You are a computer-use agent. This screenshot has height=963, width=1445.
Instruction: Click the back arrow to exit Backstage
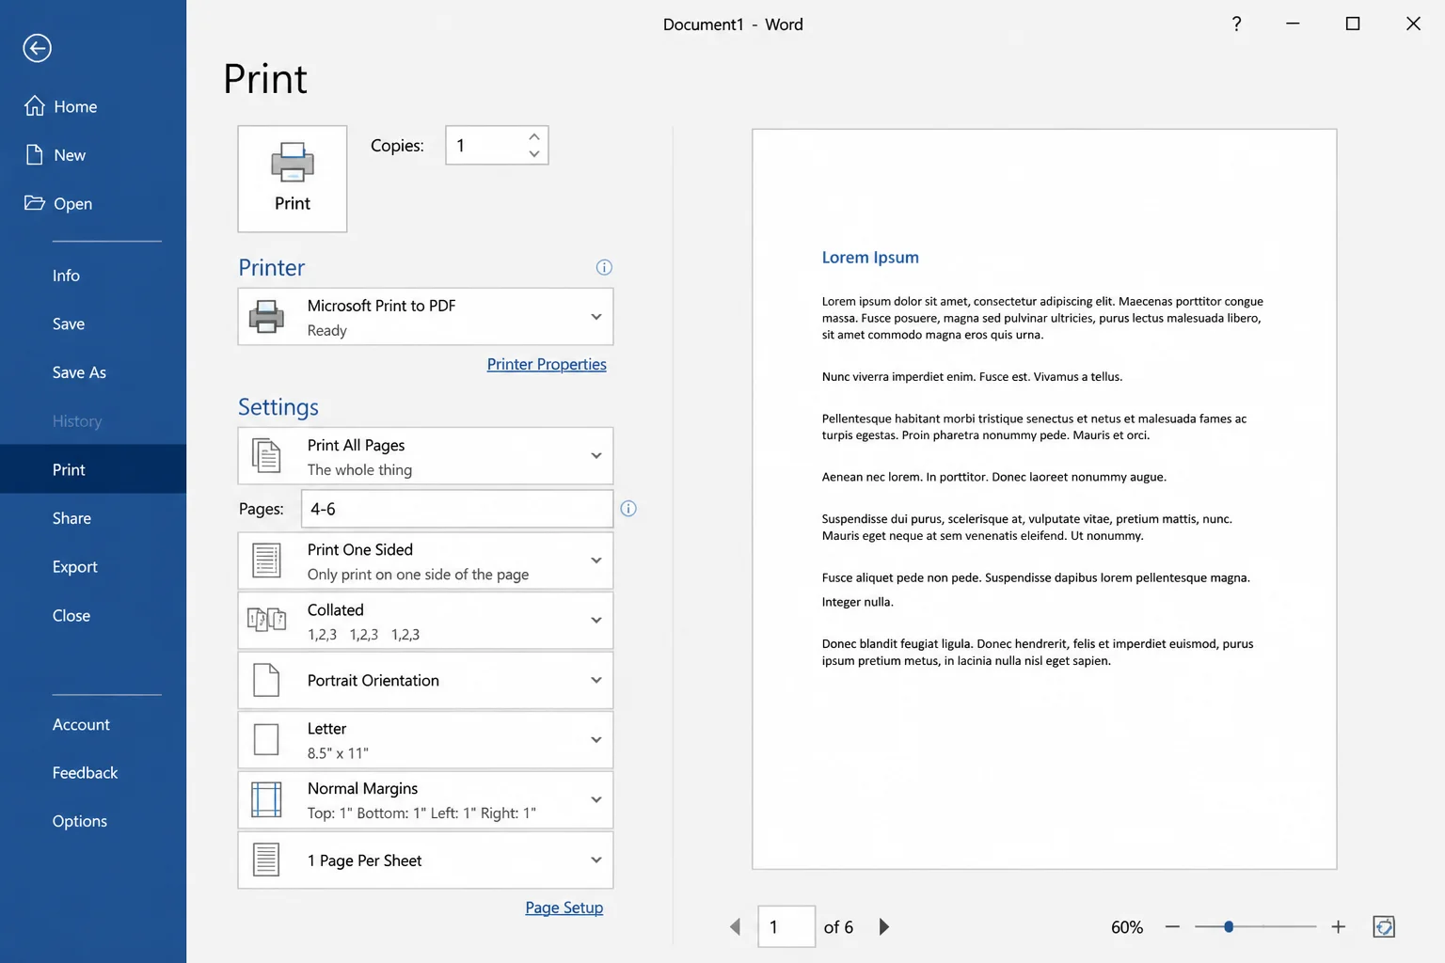click(38, 48)
